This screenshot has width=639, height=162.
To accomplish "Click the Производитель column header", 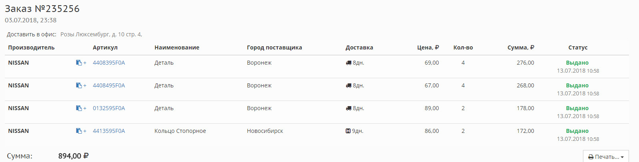I will 31,47.
